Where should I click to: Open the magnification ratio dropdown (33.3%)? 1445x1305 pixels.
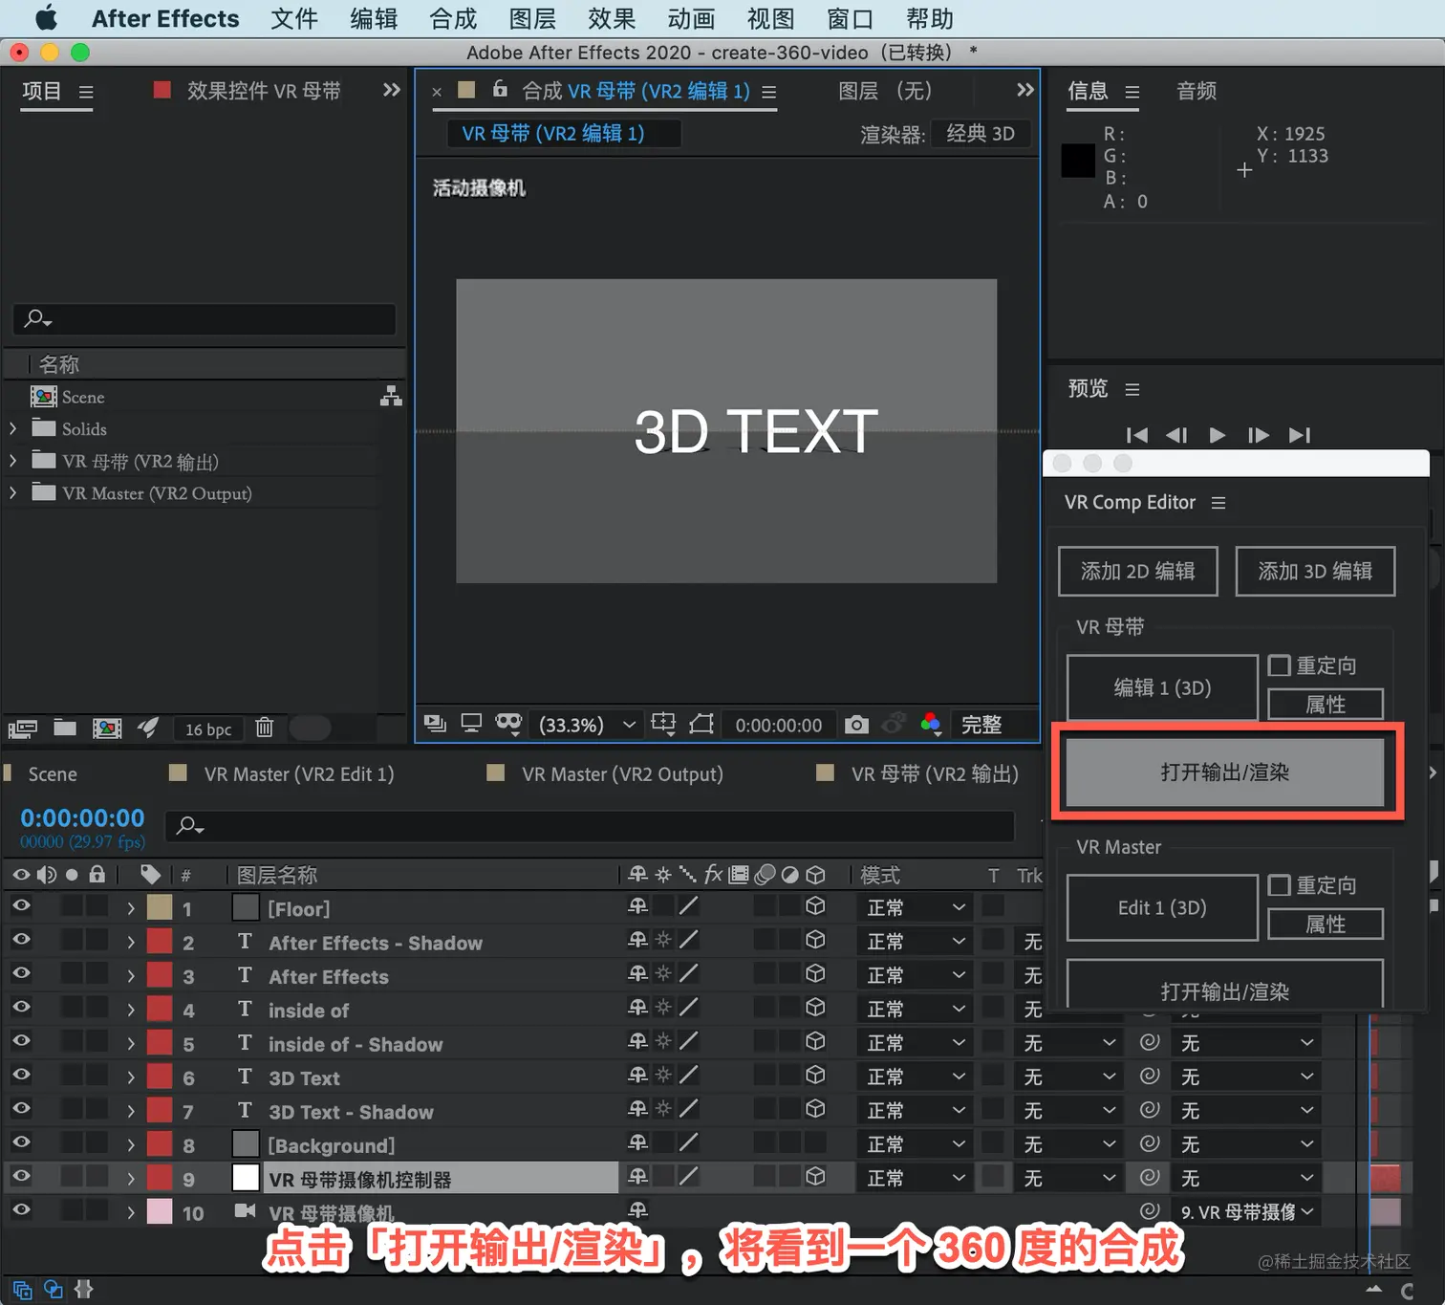587,725
